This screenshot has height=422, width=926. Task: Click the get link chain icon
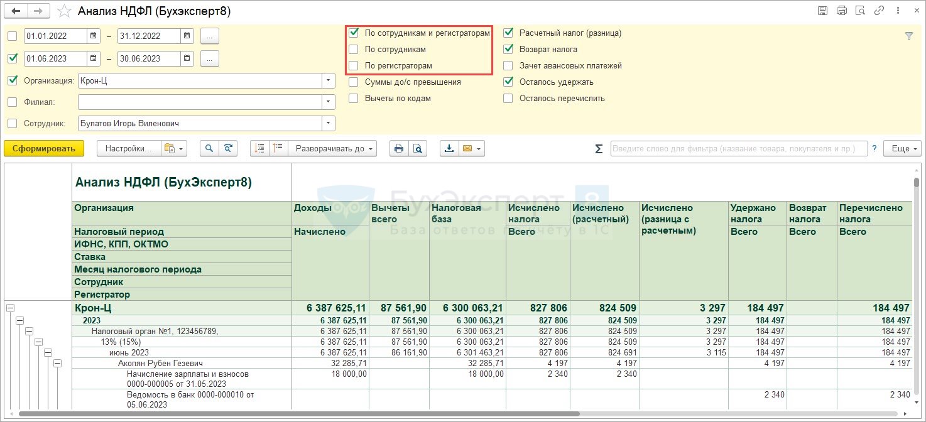880,11
